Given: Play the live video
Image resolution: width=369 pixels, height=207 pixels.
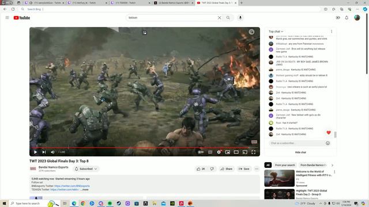Looking at the screenshot, I should point(35,152).
